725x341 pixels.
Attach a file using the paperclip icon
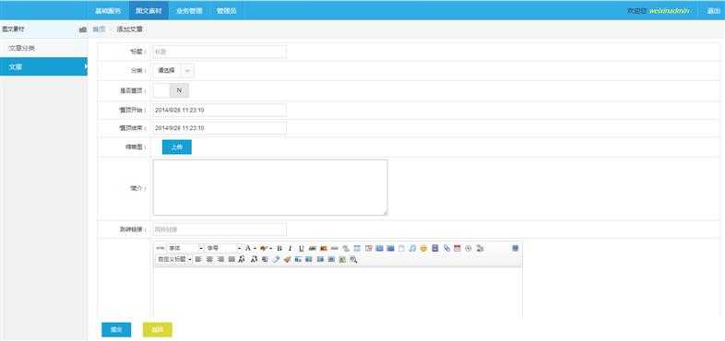pos(446,248)
